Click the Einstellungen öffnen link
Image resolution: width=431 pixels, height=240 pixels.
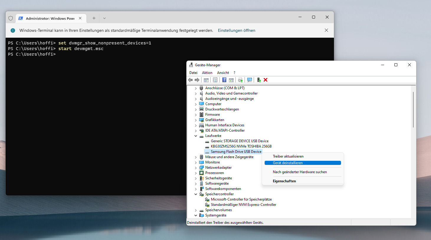coord(237,30)
